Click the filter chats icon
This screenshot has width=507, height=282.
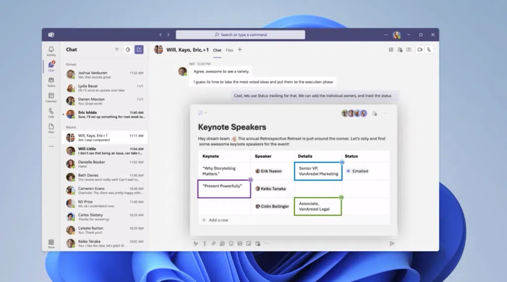coord(117,49)
